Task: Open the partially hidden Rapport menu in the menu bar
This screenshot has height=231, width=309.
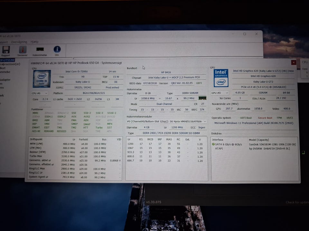Action: coord(4,42)
